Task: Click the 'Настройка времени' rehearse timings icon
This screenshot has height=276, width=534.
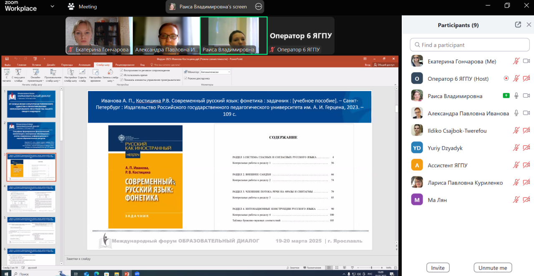Action: (96, 73)
